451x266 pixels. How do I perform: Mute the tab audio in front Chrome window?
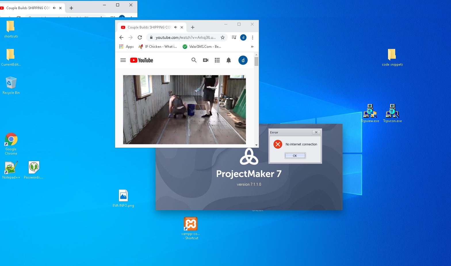click(x=175, y=27)
